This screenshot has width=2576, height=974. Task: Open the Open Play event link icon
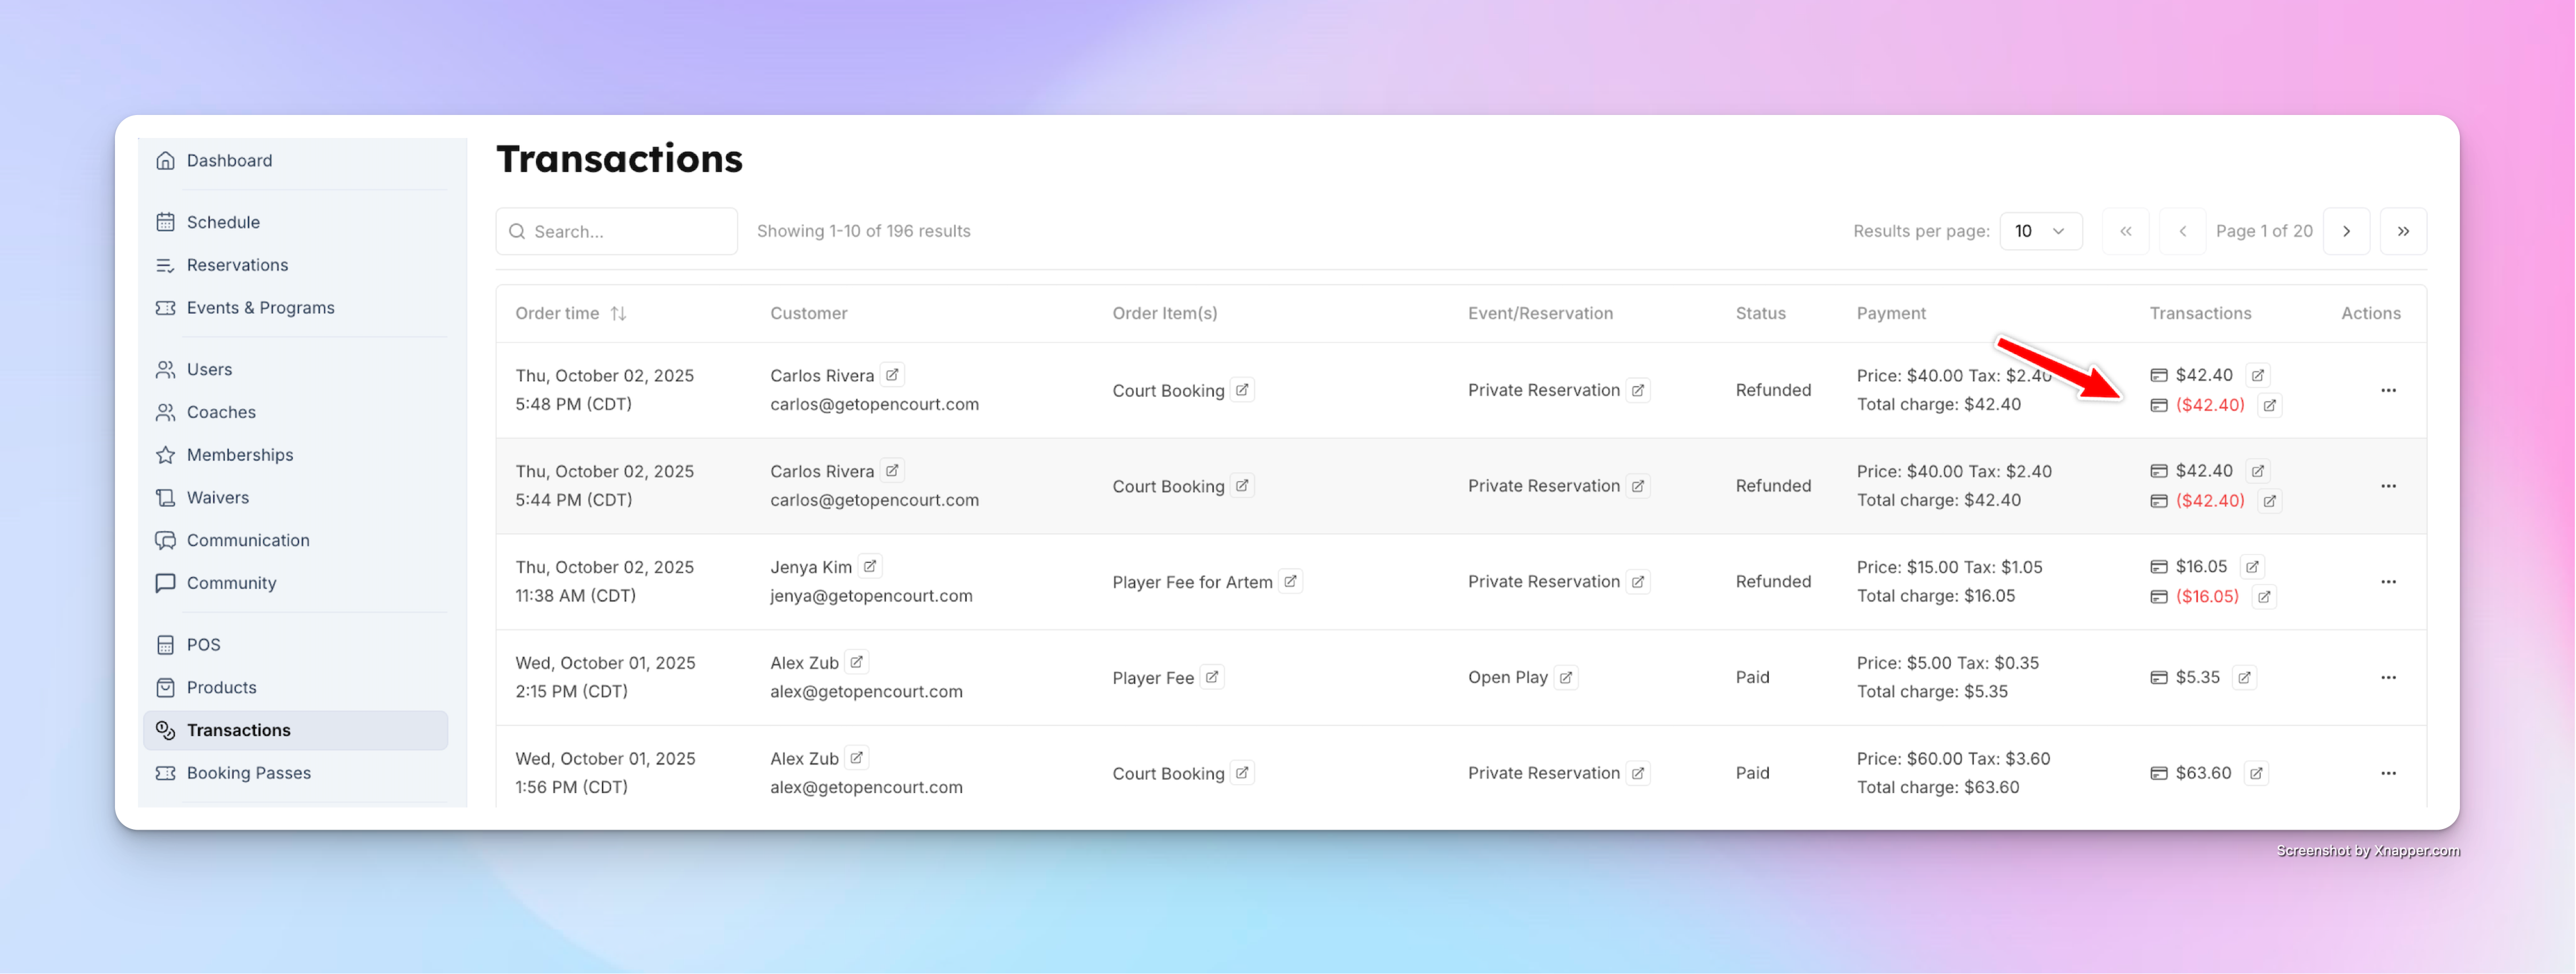coord(1566,677)
